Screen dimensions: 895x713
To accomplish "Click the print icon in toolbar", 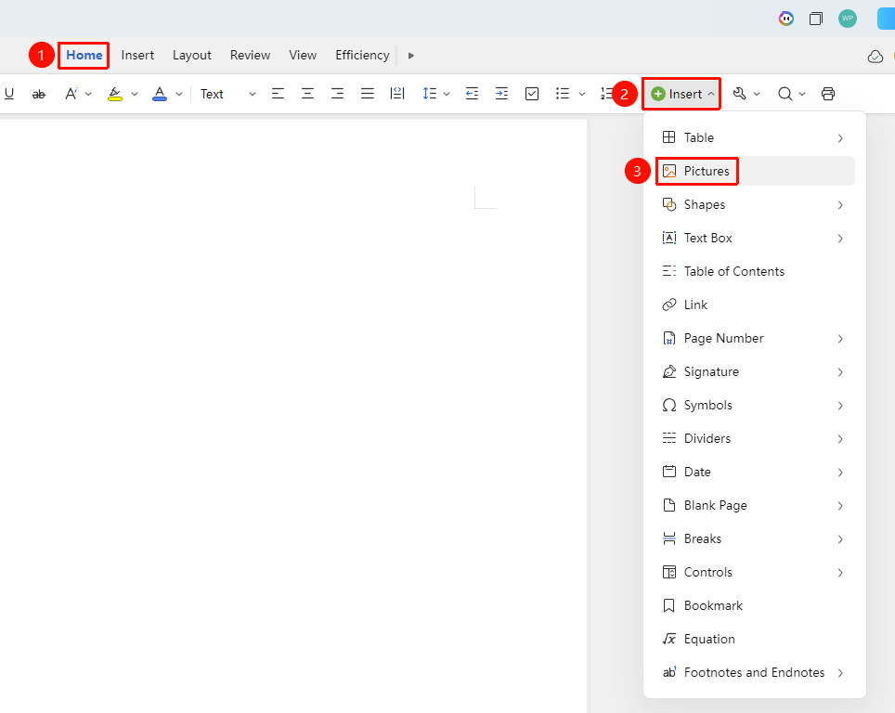I will pyautogui.click(x=828, y=94).
